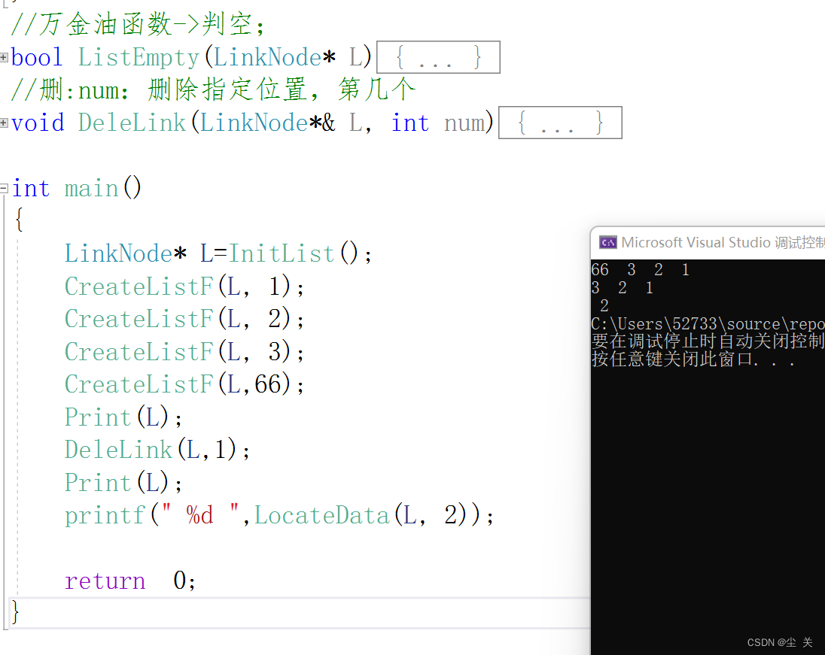Collapse main function using outlining minus box
The height and width of the screenshot is (655, 825).
pos(4,188)
